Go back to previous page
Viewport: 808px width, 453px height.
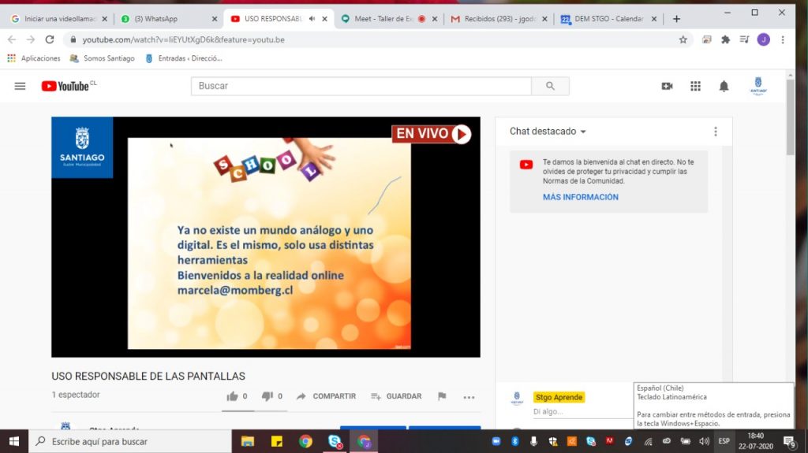tap(12, 39)
